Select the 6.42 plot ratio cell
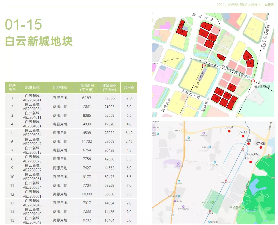278x225 pixels. 129,133
